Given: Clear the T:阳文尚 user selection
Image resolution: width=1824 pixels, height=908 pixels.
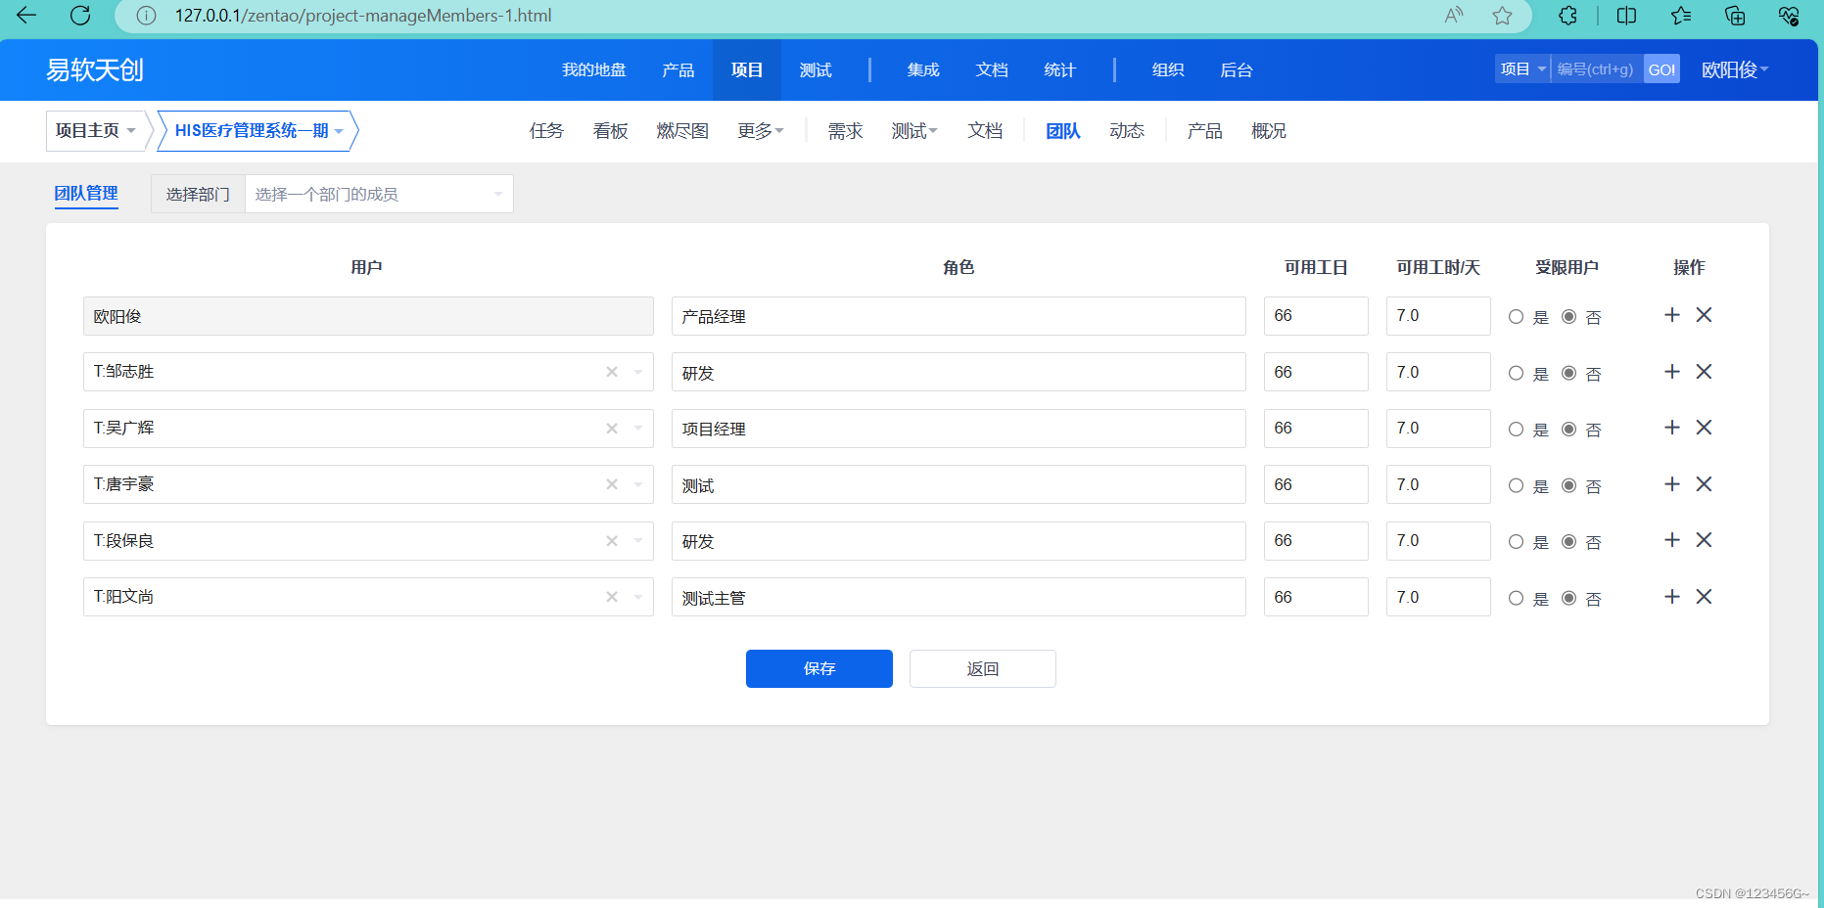Looking at the screenshot, I should (x=612, y=597).
